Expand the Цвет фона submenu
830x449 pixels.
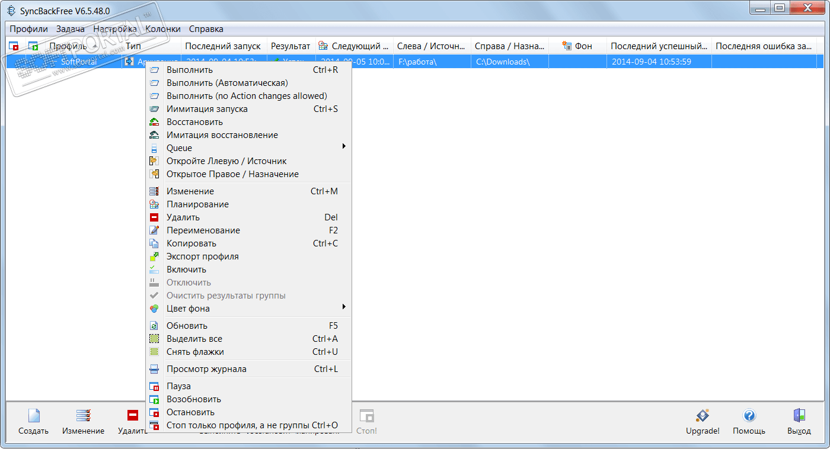[x=248, y=309]
